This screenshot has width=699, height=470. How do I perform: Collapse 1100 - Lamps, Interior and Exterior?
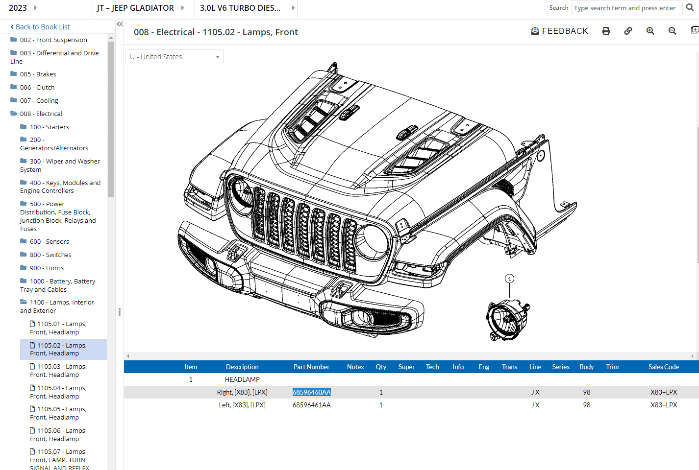coord(57,306)
